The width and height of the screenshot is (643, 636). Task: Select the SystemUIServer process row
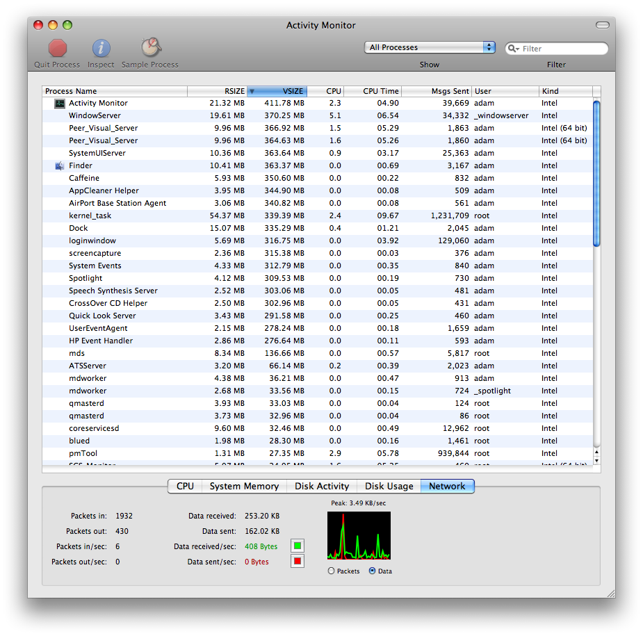pyautogui.click(x=318, y=154)
